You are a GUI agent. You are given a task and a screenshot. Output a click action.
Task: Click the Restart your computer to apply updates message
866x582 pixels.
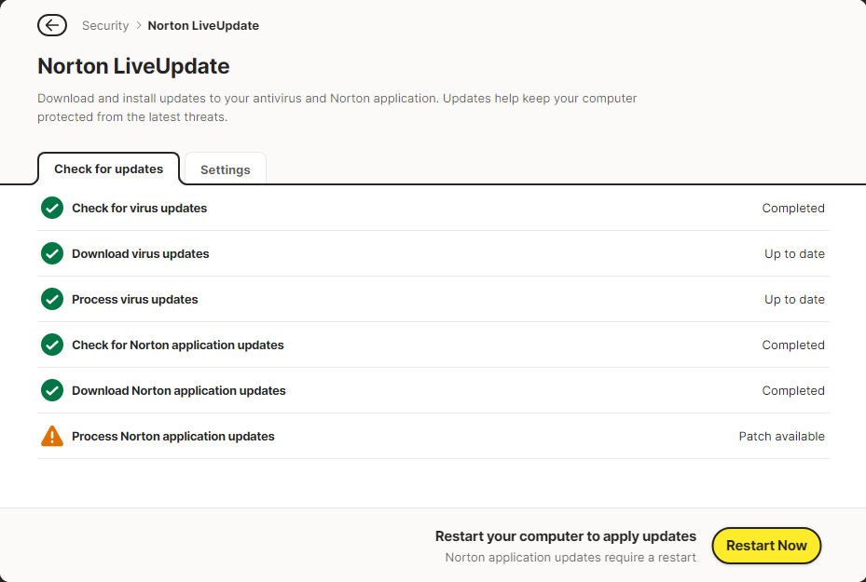click(566, 536)
